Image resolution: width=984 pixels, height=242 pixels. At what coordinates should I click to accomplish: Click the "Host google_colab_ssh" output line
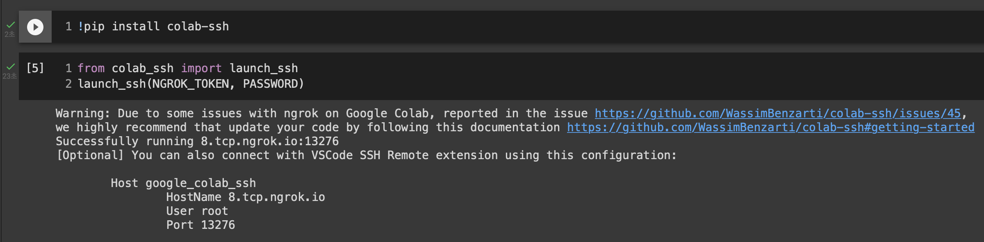click(183, 183)
